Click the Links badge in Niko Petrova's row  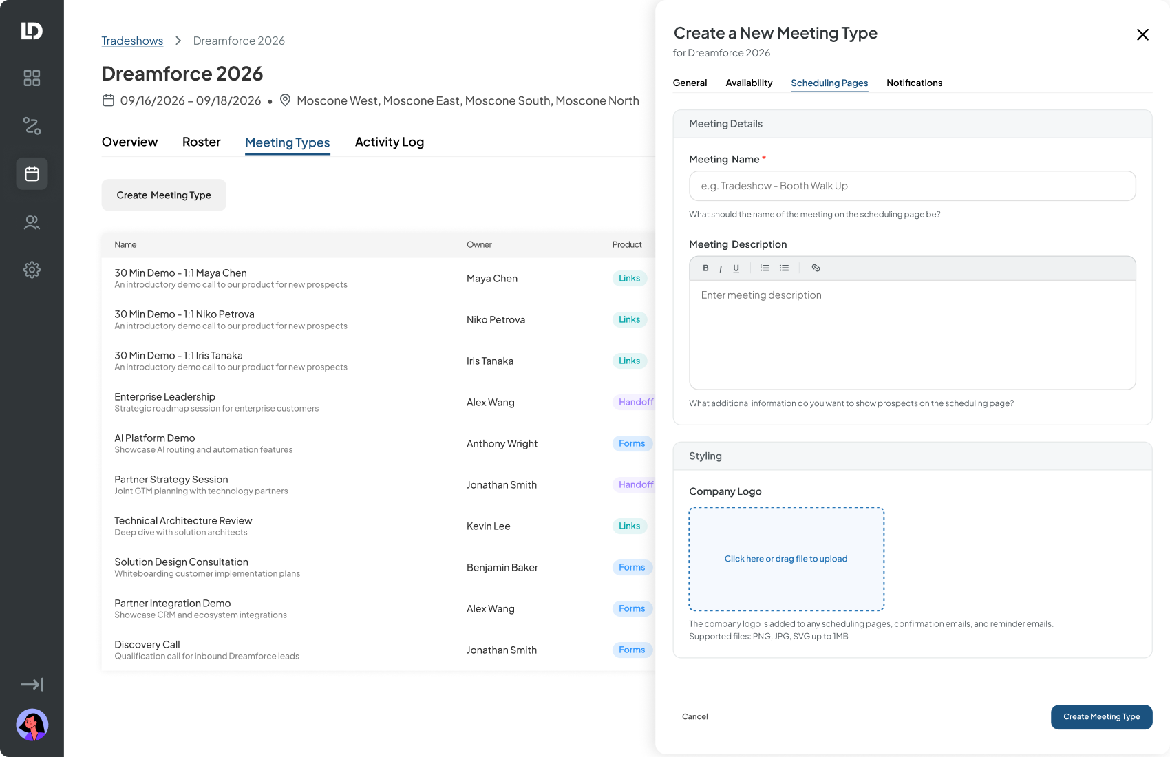pos(629,319)
